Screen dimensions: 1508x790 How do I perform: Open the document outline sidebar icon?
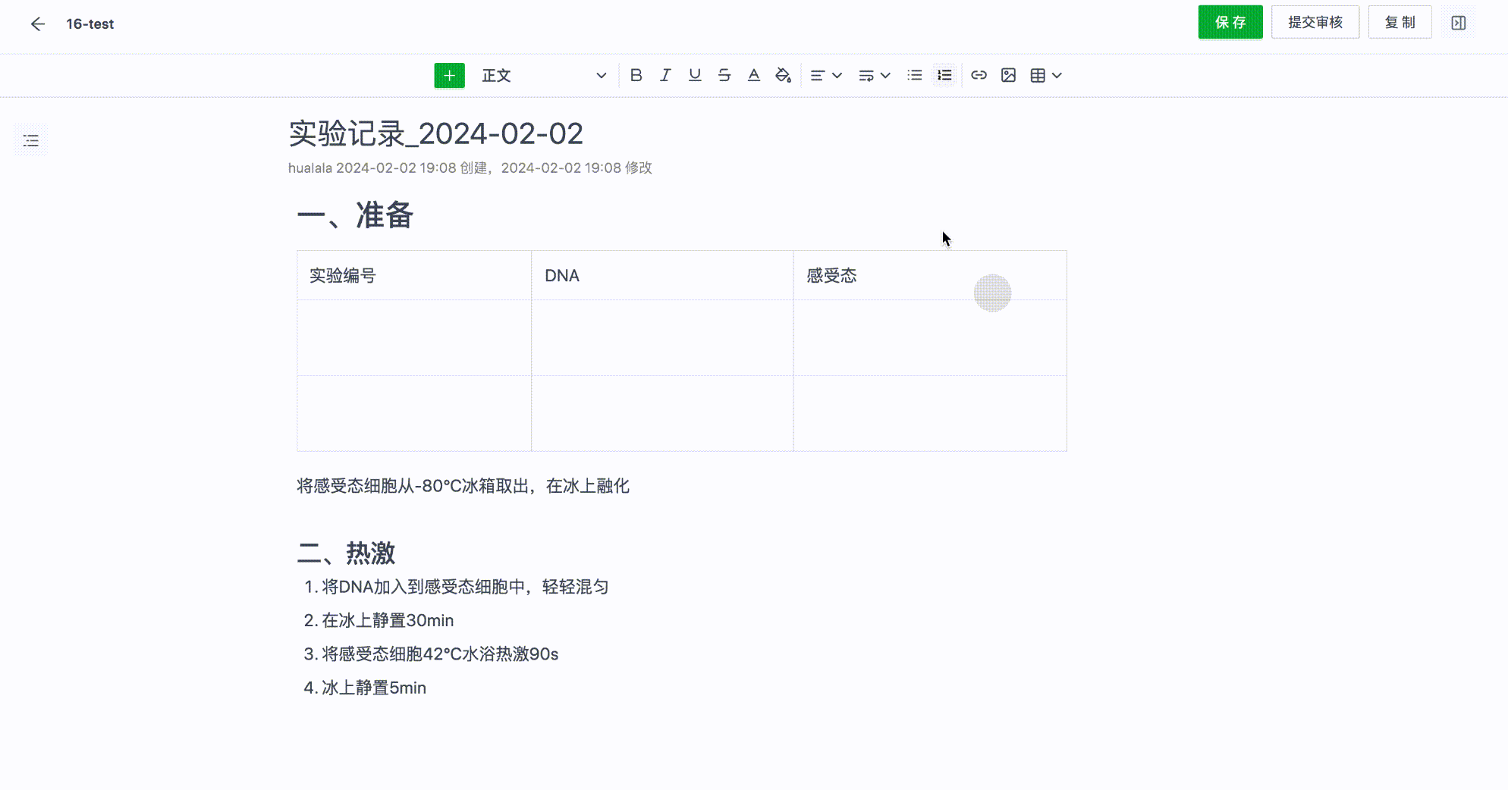pos(31,141)
